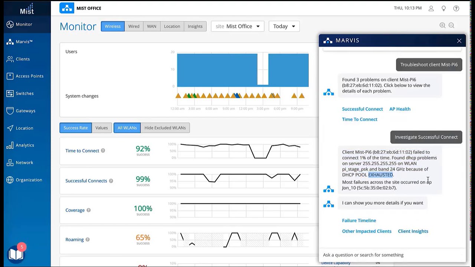Click the Investigate Successful Connect message
The width and height of the screenshot is (475, 267).
tap(426, 137)
